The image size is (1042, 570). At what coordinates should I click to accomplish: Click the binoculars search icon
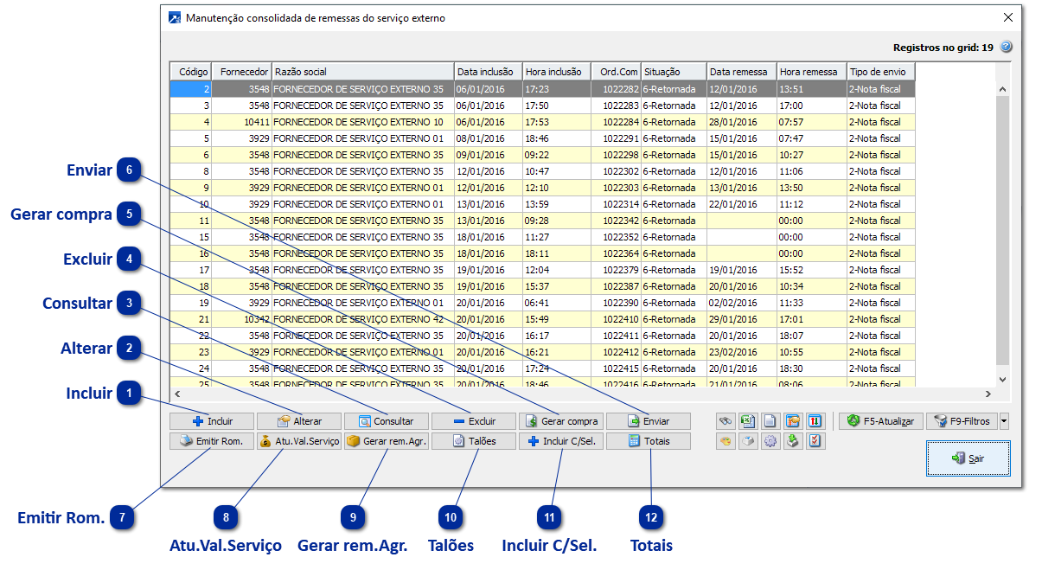tap(726, 421)
